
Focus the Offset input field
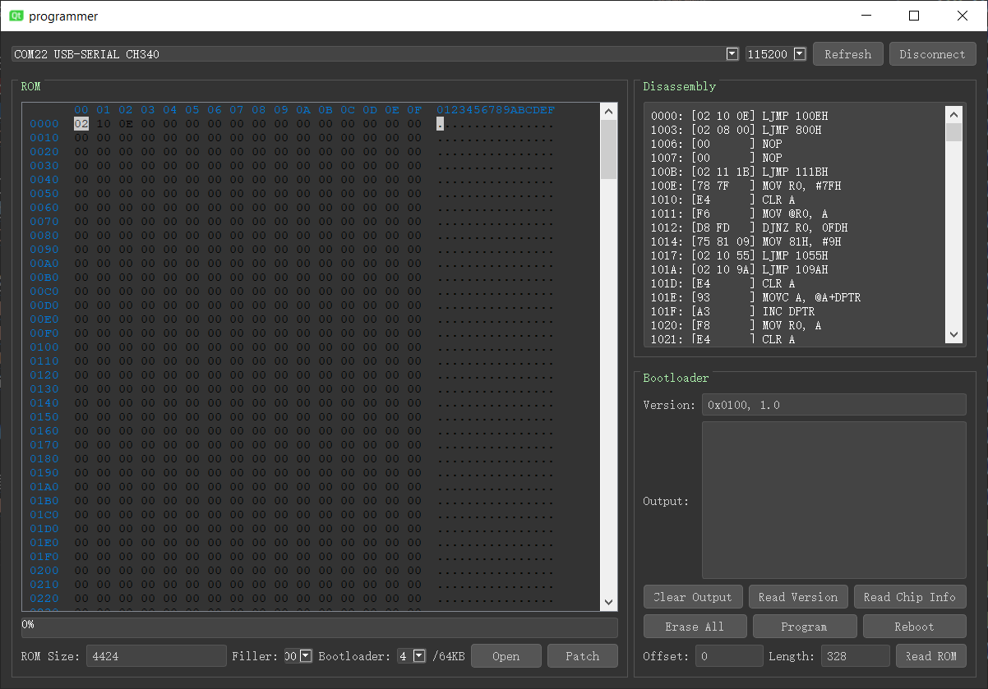pyautogui.click(x=729, y=655)
